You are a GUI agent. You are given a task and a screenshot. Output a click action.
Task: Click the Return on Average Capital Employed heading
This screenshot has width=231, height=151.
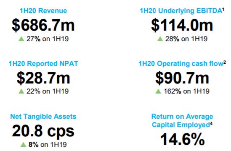coord(182,121)
